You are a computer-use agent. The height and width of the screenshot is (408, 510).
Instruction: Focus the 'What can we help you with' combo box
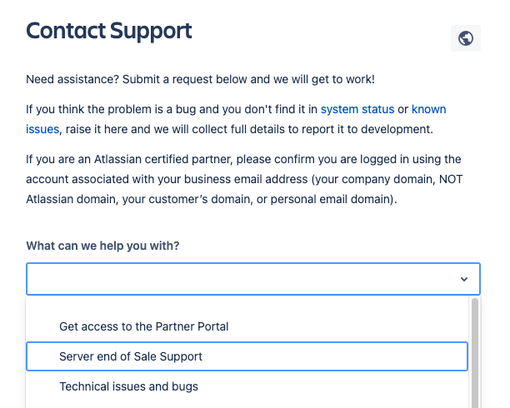point(253,279)
